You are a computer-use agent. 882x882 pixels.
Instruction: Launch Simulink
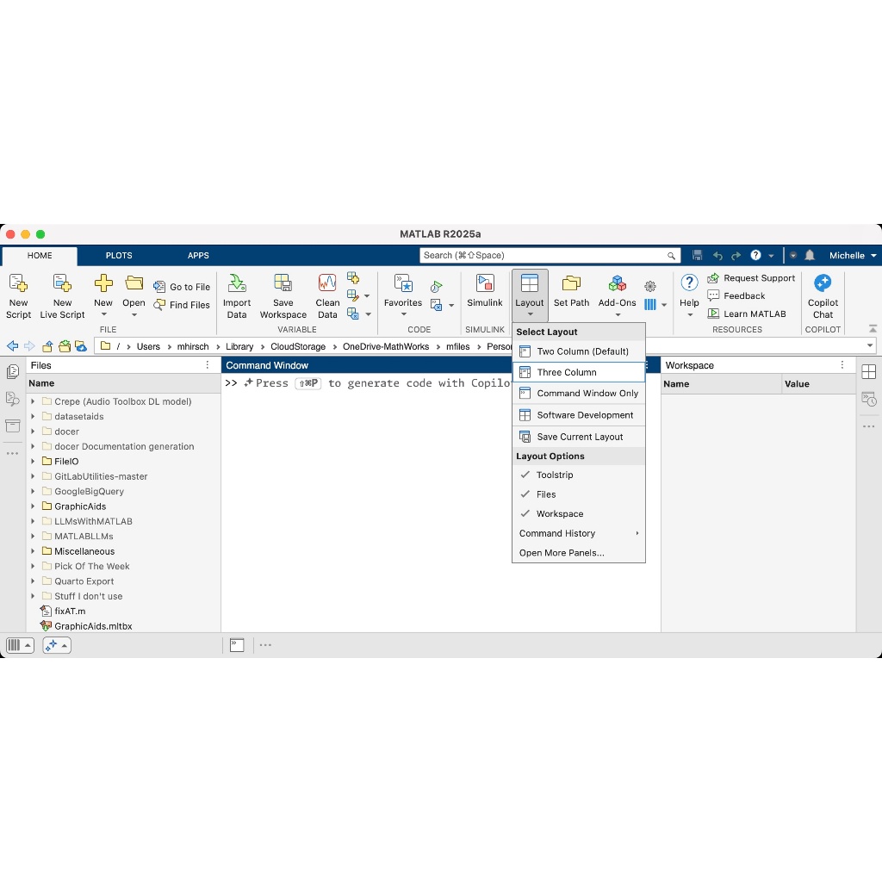click(x=484, y=291)
